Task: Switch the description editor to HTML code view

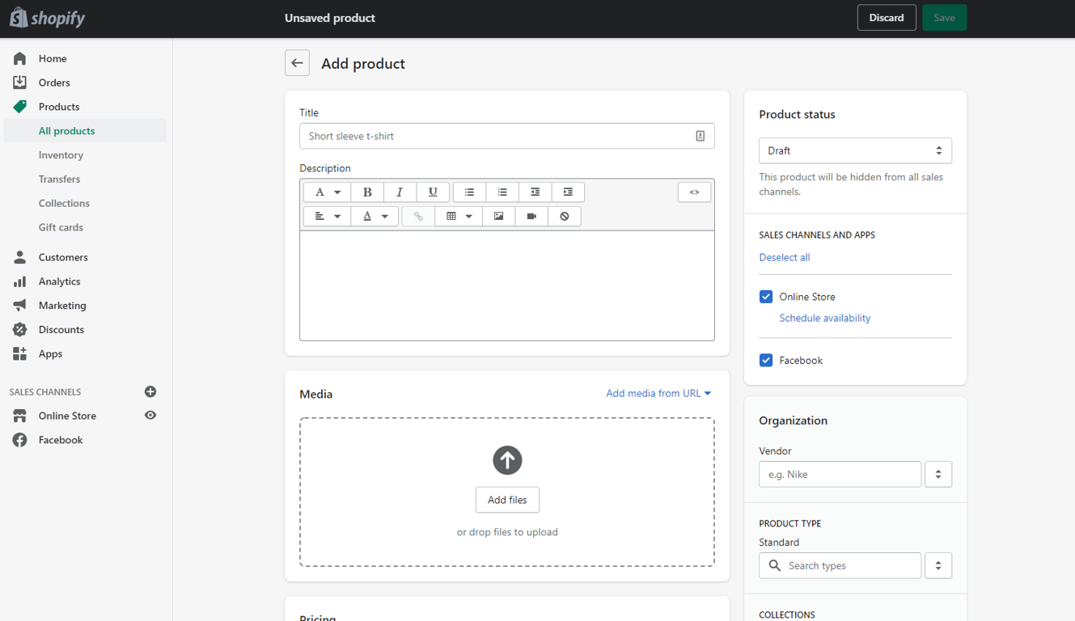Action: [x=694, y=192]
